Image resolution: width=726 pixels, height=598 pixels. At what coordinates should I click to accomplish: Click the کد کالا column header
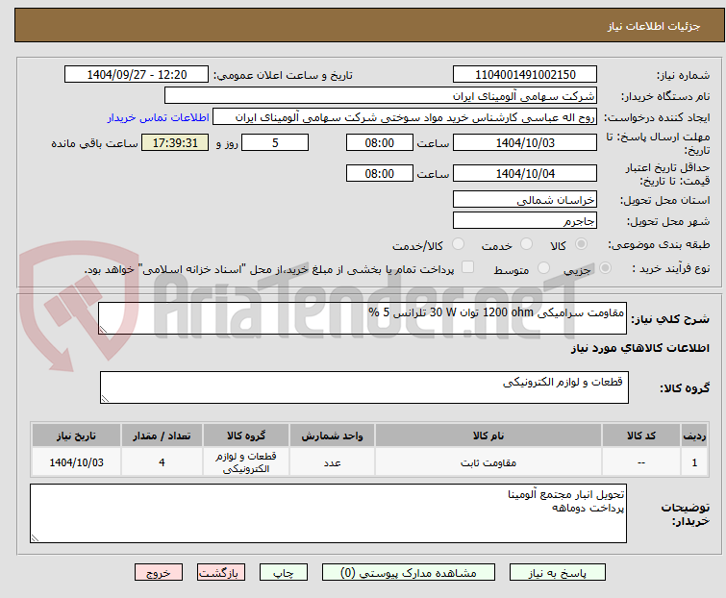coord(640,436)
